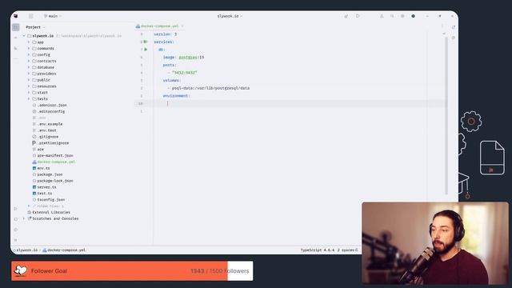Open the Run tool window icon in left strip
Viewport: 512px width, 288px height.
click(16, 208)
